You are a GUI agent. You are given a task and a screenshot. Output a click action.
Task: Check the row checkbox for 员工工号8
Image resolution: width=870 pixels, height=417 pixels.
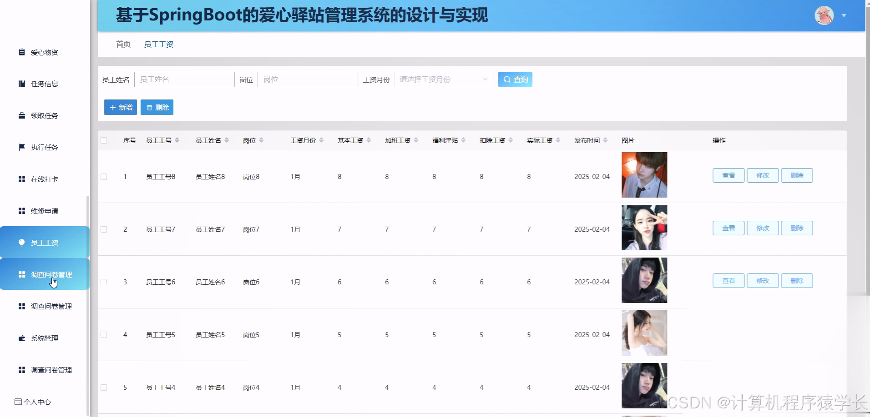(103, 177)
